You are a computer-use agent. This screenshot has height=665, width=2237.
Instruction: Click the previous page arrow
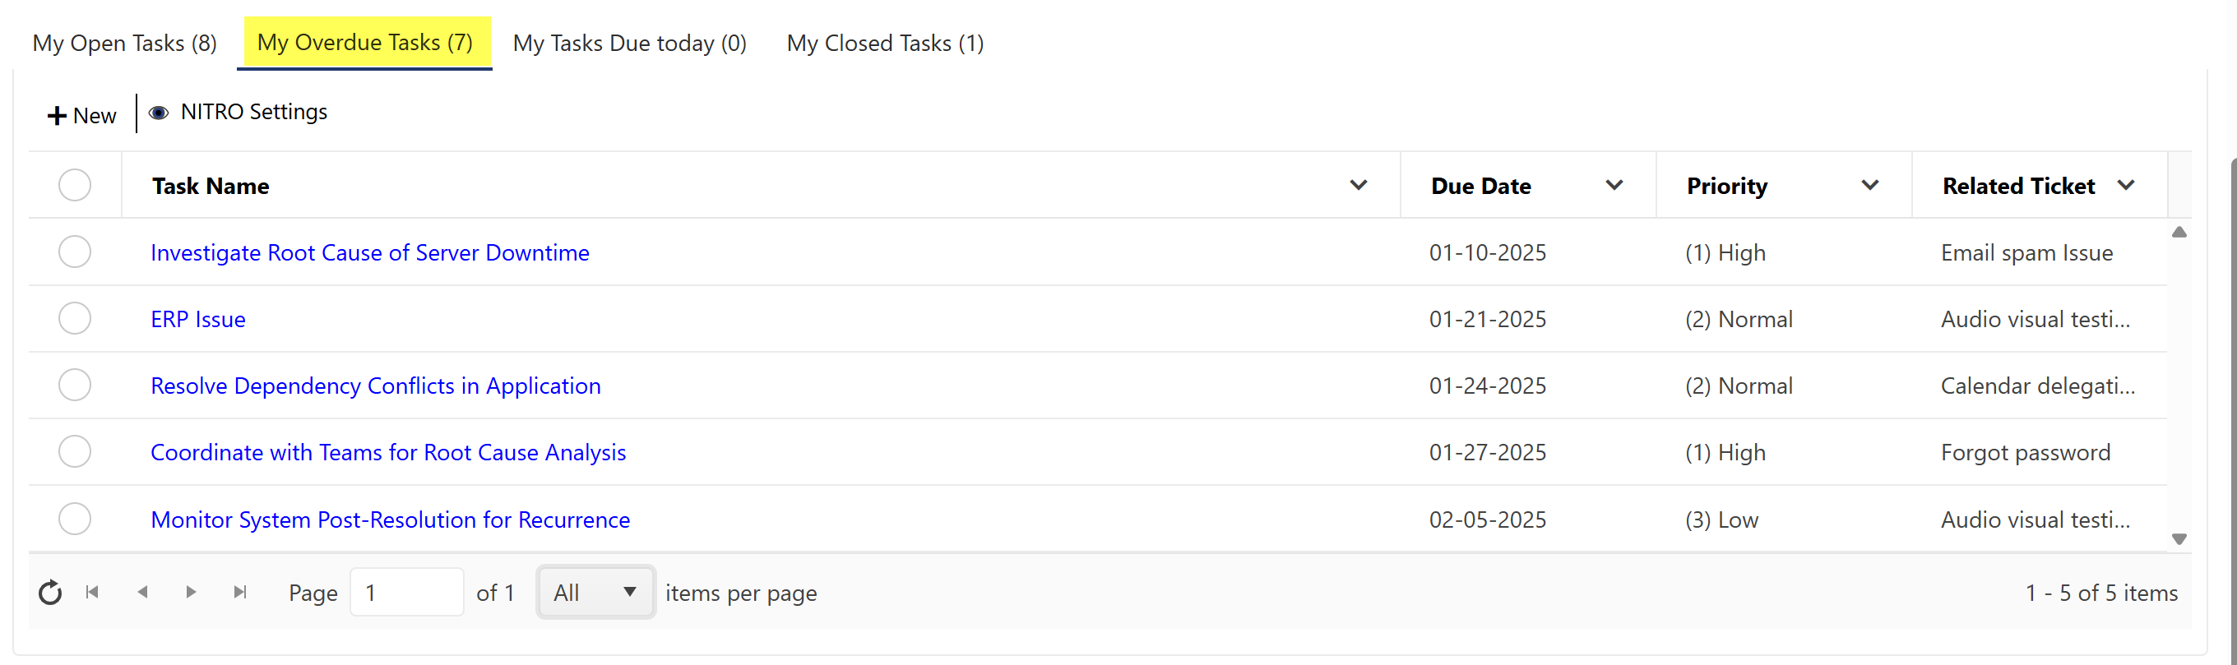(x=142, y=592)
